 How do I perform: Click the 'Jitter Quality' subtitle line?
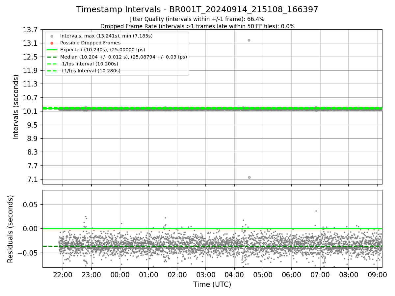click(x=197, y=19)
